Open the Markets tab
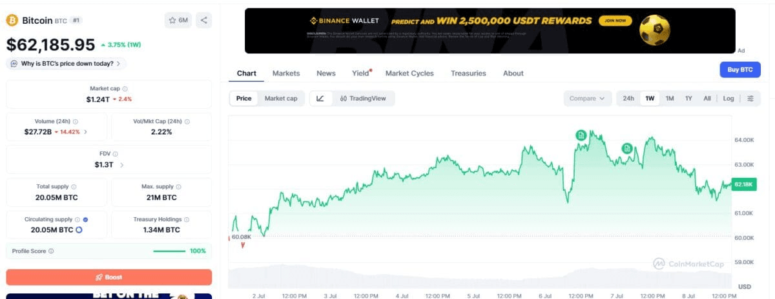The width and height of the screenshot is (775, 299). pyautogui.click(x=286, y=73)
